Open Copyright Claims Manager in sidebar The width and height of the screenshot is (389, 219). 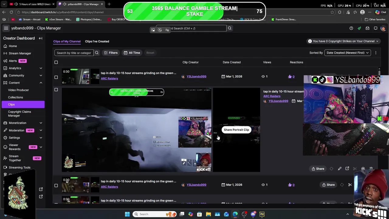pos(19,114)
